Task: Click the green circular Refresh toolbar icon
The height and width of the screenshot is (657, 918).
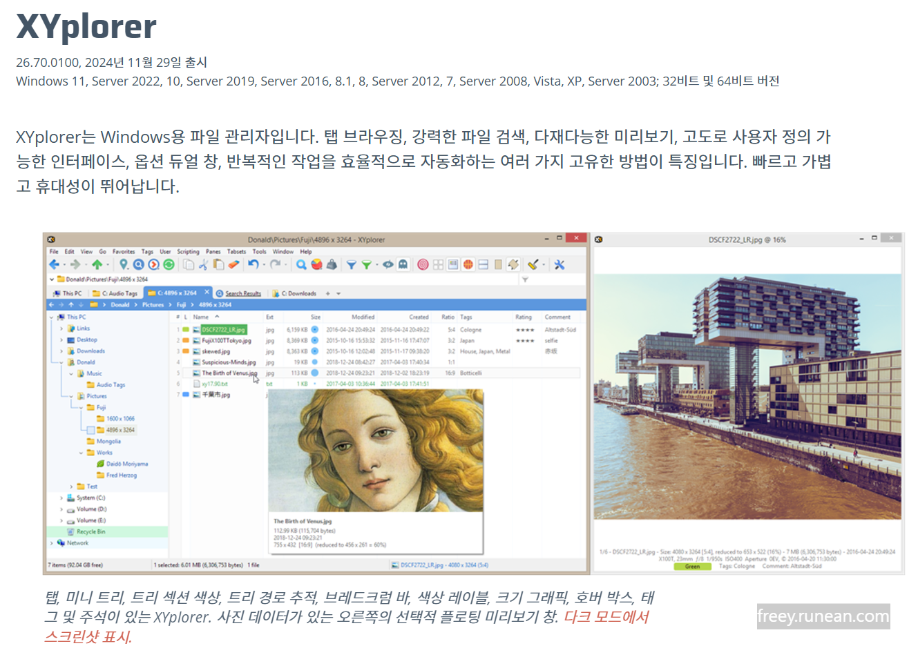Action: pyautogui.click(x=169, y=265)
